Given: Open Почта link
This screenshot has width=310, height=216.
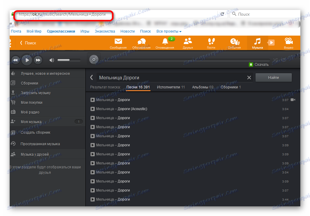Looking at the screenshot, I should (x=16, y=31).
